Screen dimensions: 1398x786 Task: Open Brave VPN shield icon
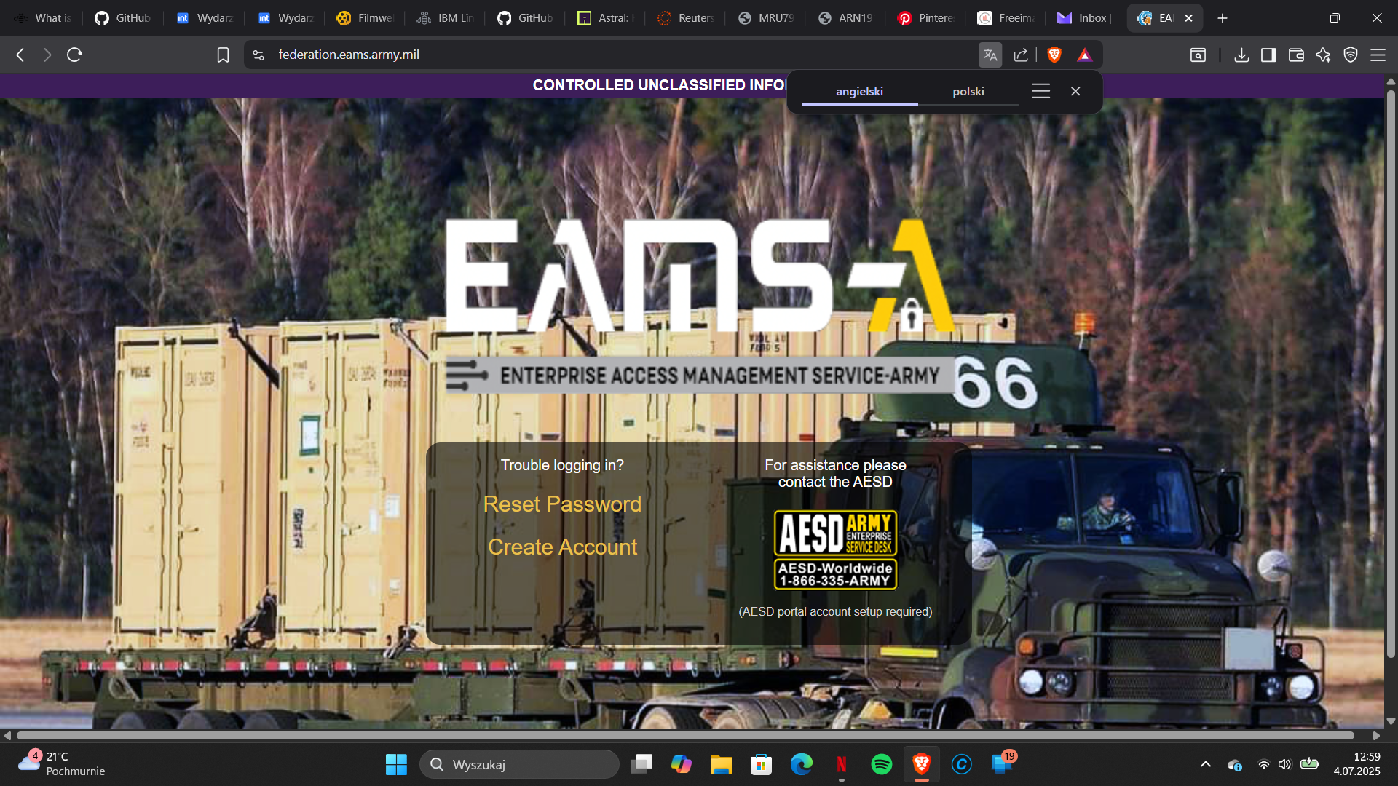click(x=1351, y=55)
